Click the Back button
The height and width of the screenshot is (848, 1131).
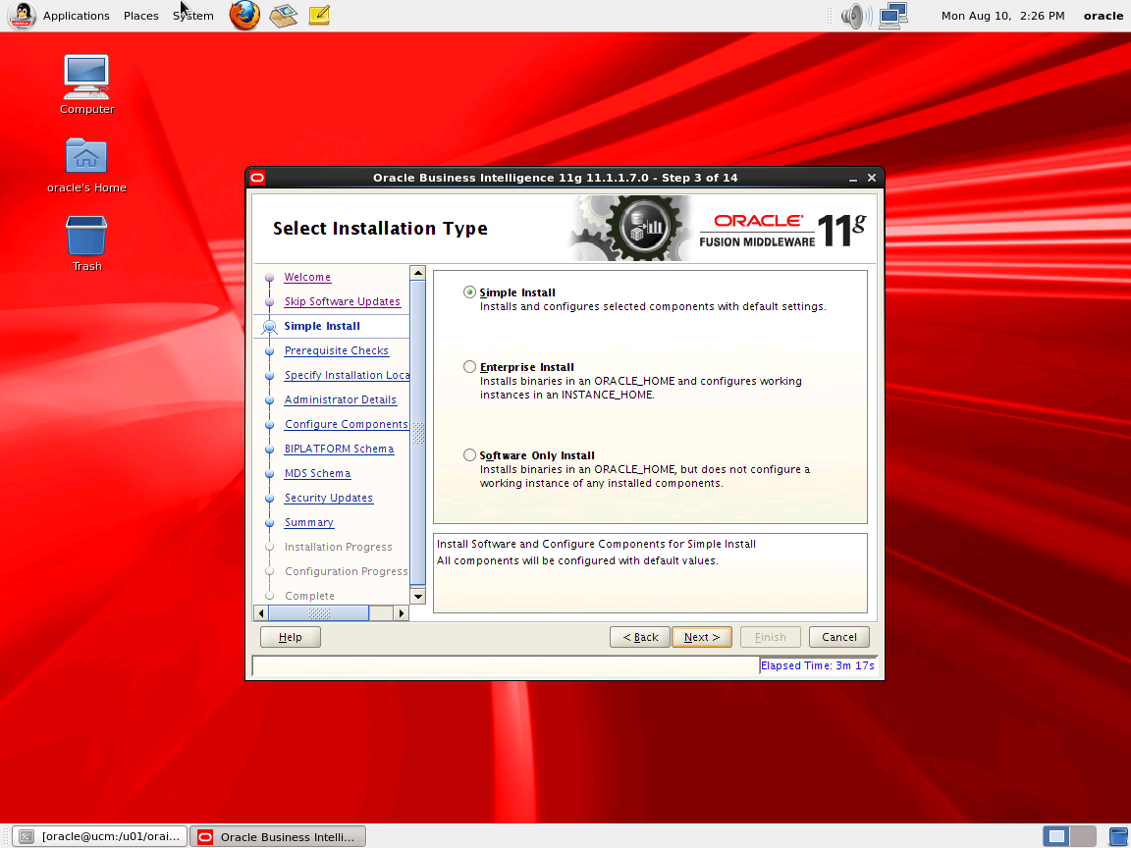click(640, 637)
